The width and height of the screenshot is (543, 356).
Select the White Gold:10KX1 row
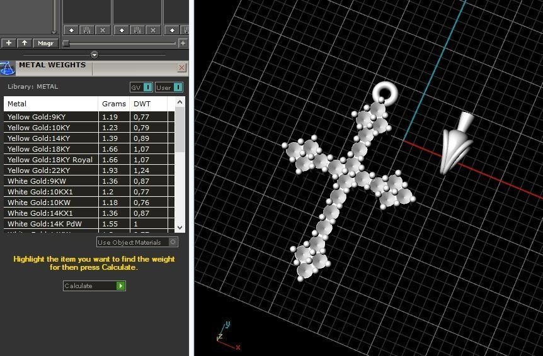click(89, 192)
